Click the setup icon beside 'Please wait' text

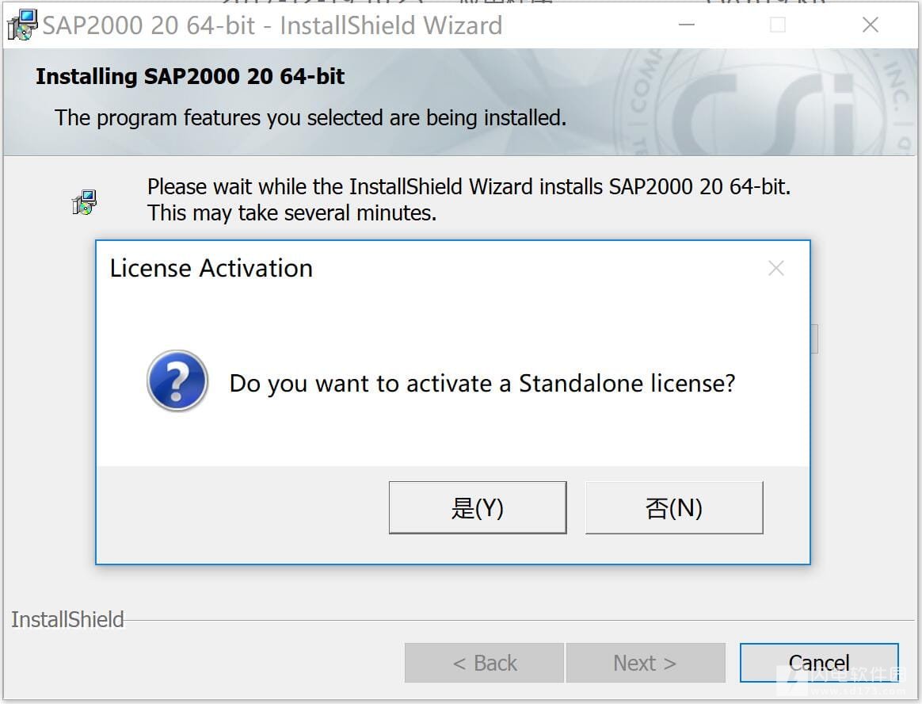[84, 202]
